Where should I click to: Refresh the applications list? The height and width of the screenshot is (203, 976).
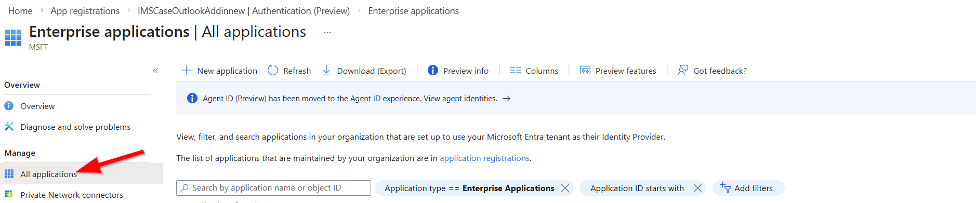[x=289, y=71]
